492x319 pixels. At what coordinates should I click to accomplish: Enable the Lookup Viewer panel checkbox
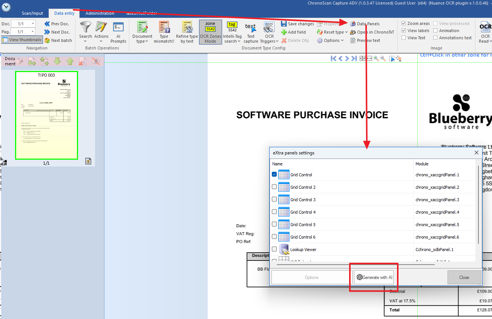[274, 249]
